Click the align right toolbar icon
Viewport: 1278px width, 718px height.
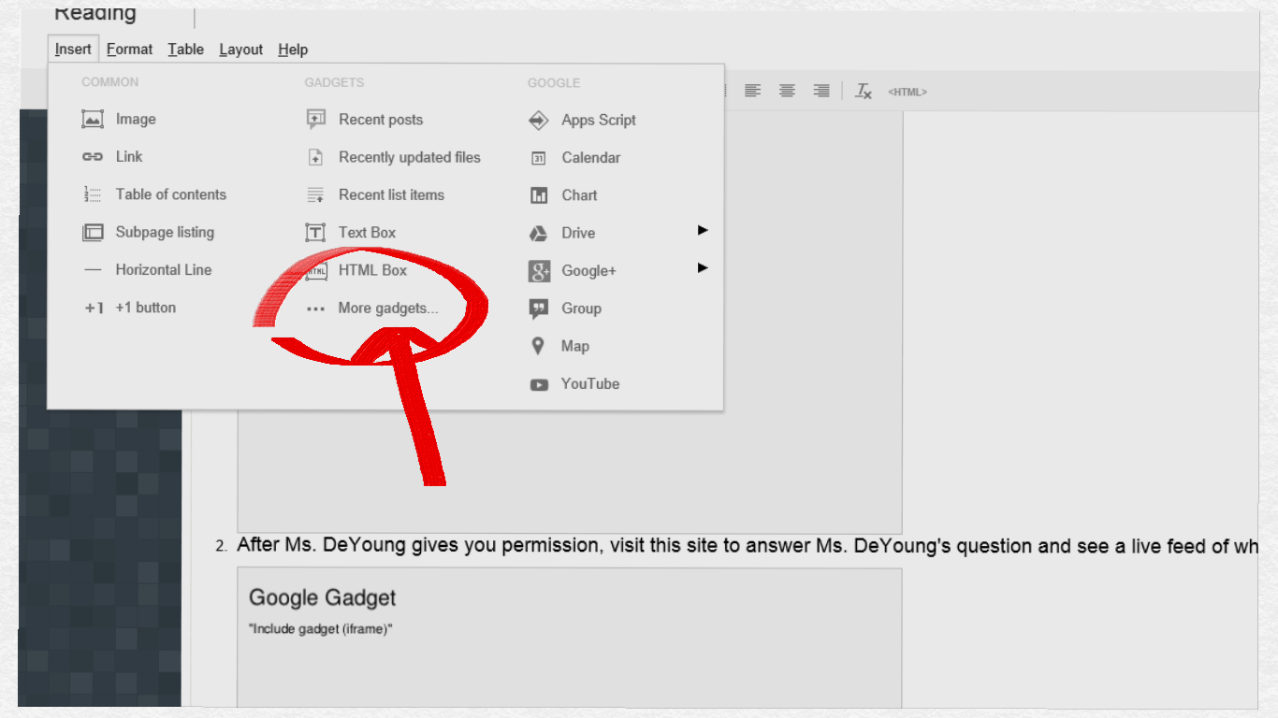(x=821, y=91)
